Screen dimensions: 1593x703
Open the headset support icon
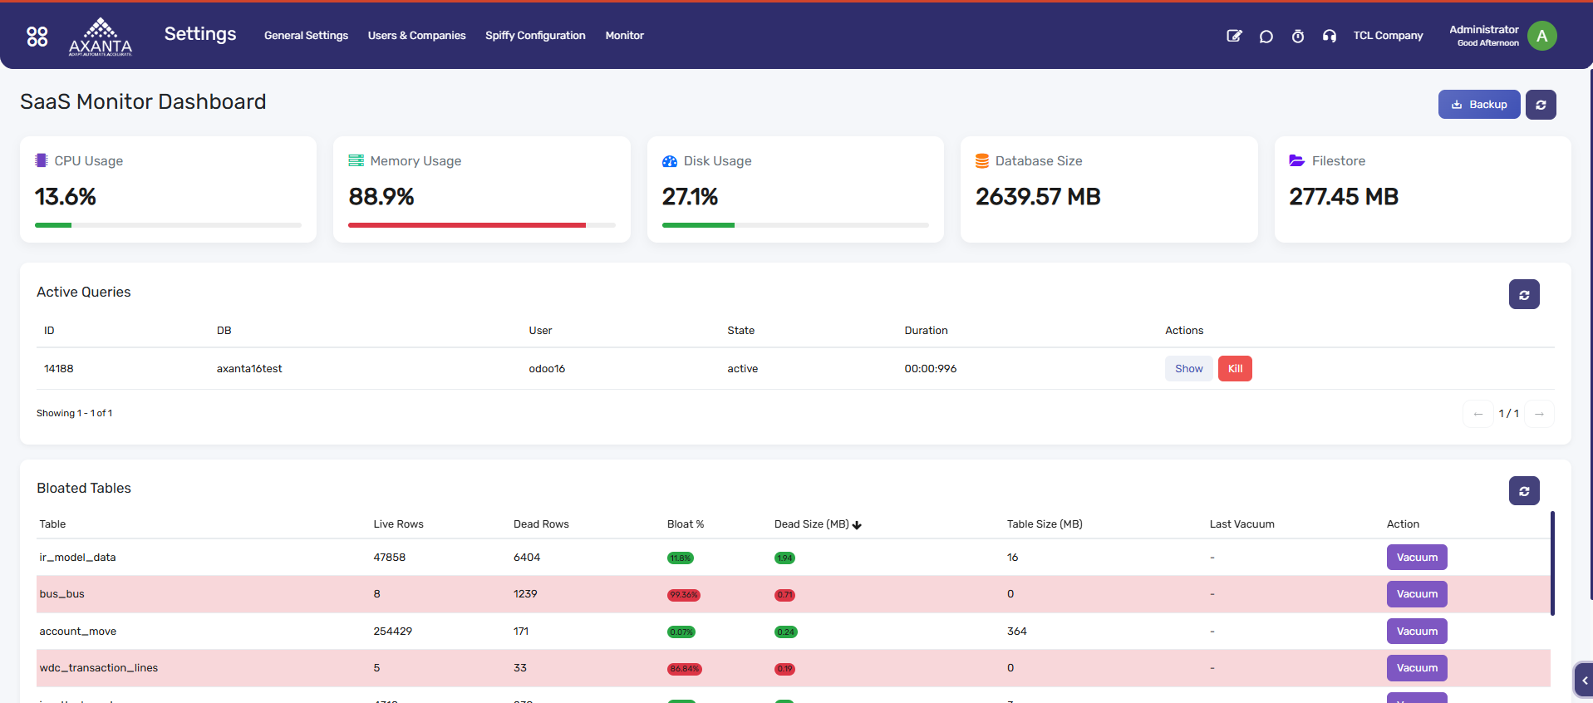[x=1329, y=36]
